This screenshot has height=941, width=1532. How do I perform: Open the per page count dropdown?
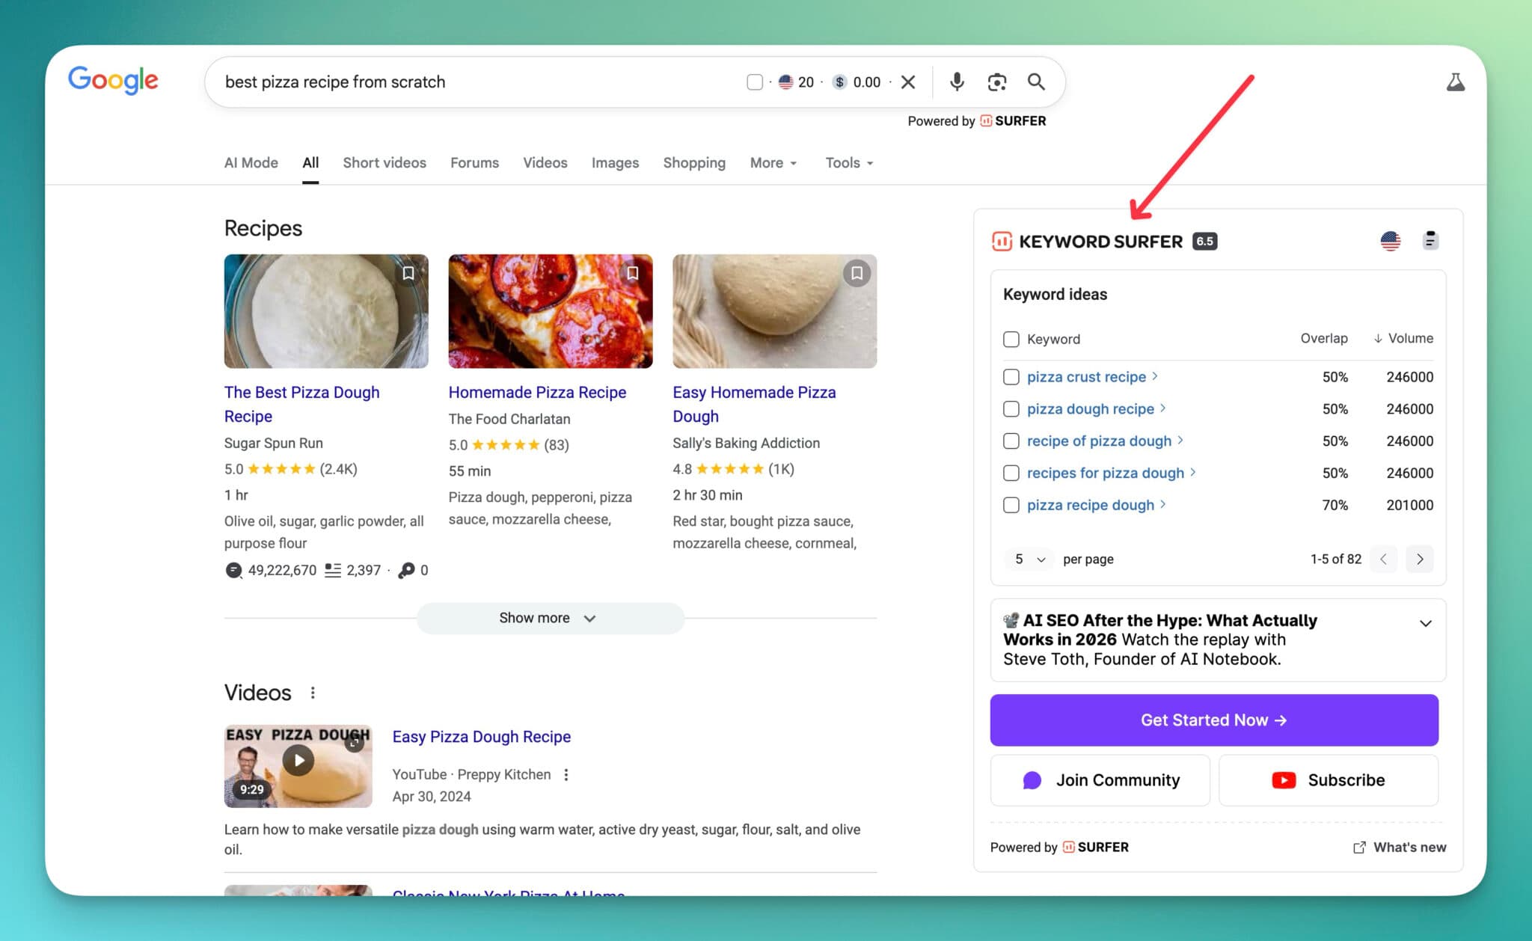coord(1029,559)
